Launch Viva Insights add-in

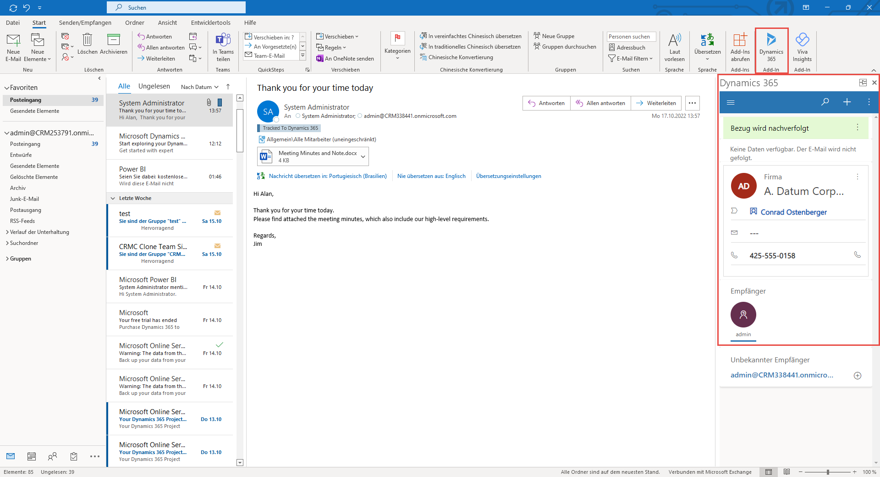[x=802, y=47]
